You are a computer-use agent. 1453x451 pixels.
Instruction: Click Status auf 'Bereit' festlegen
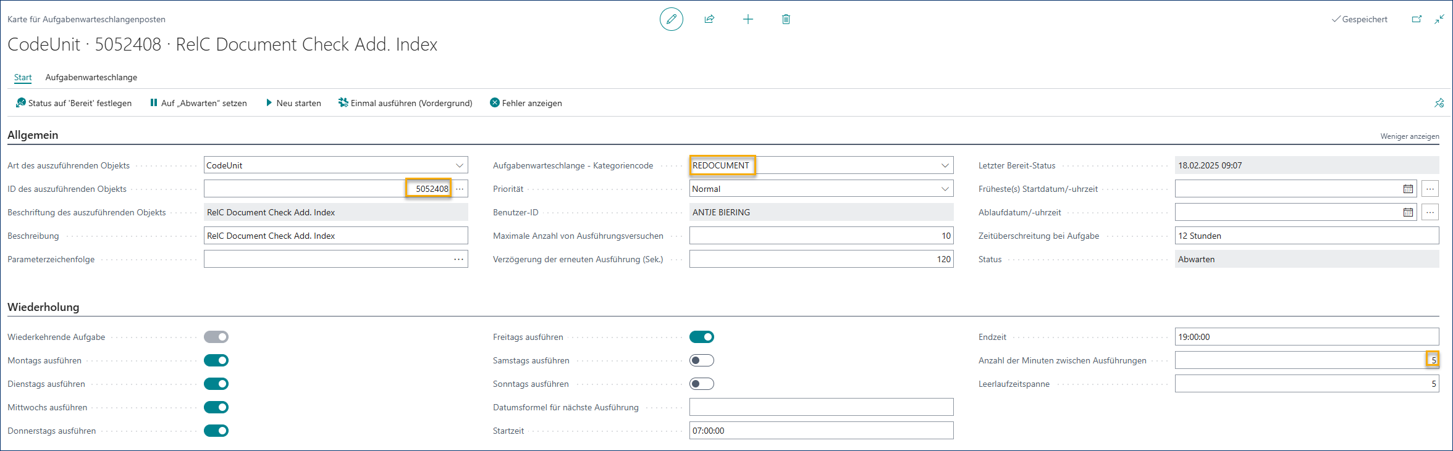click(x=74, y=103)
